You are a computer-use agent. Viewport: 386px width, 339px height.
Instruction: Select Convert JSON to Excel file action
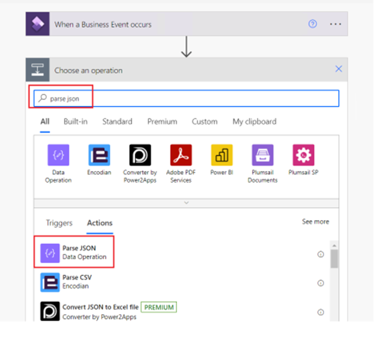tap(182, 311)
